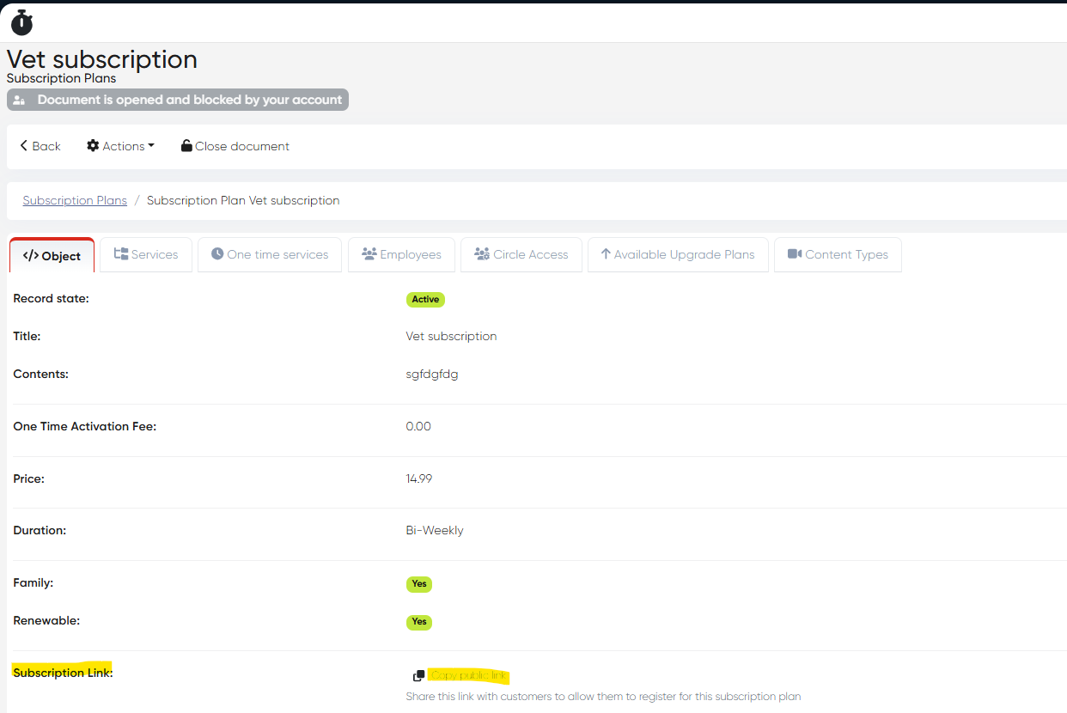This screenshot has width=1067, height=713.
Task: Select the Object tab
Action: point(52,256)
